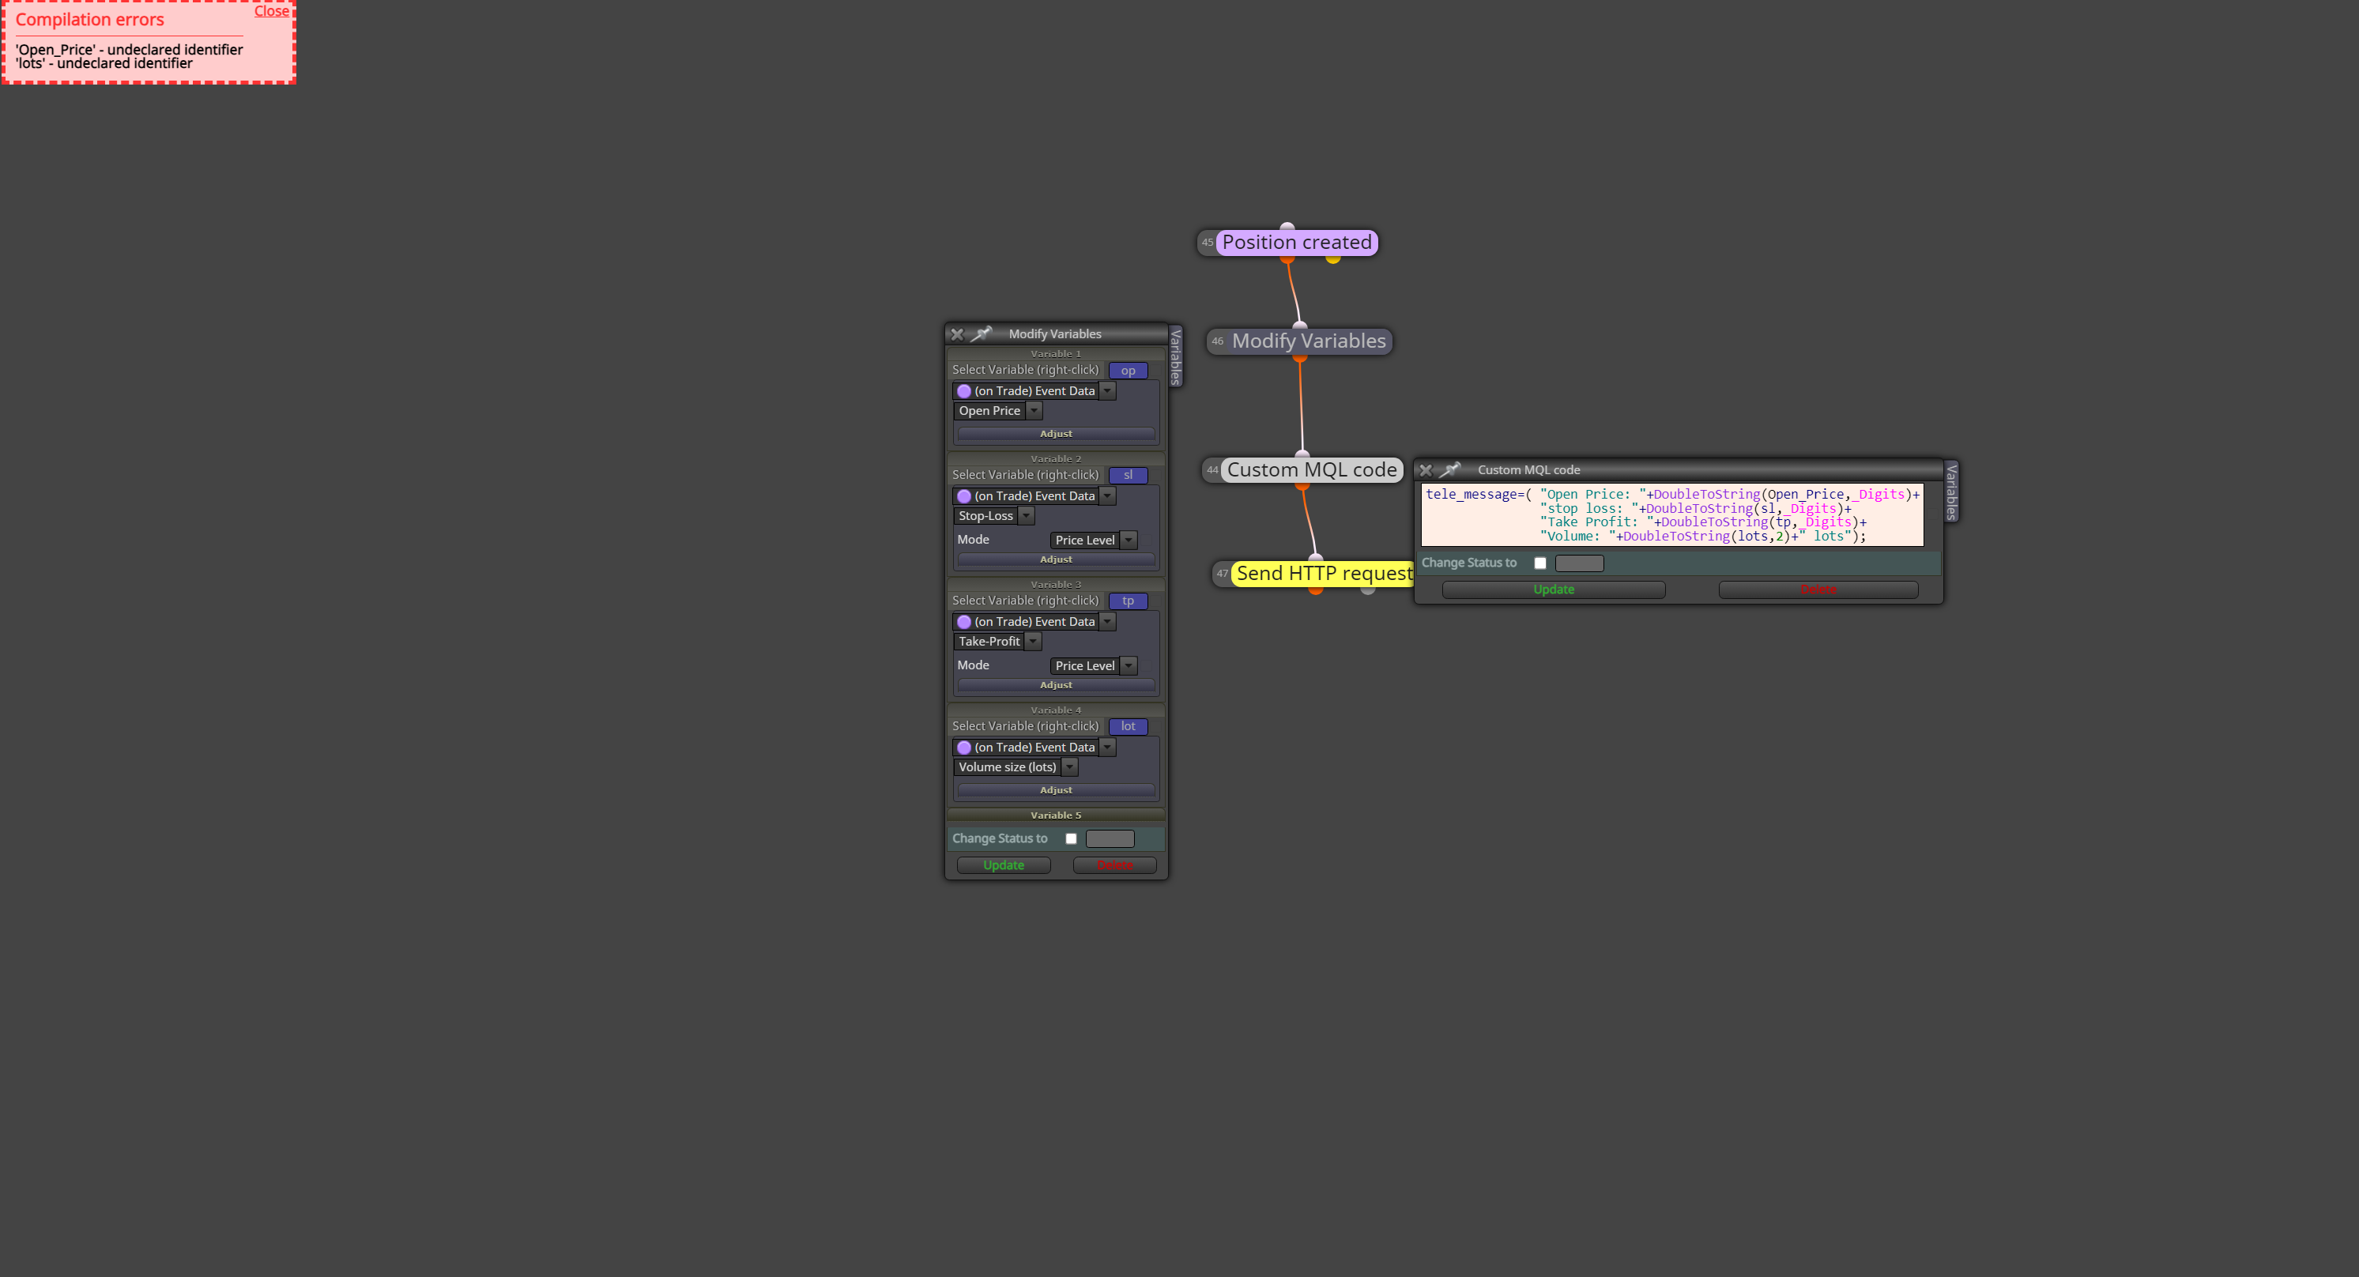The width and height of the screenshot is (2359, 1277).
Task: Click Delete in Custom MQL code panel
Action: point(1818,590)
